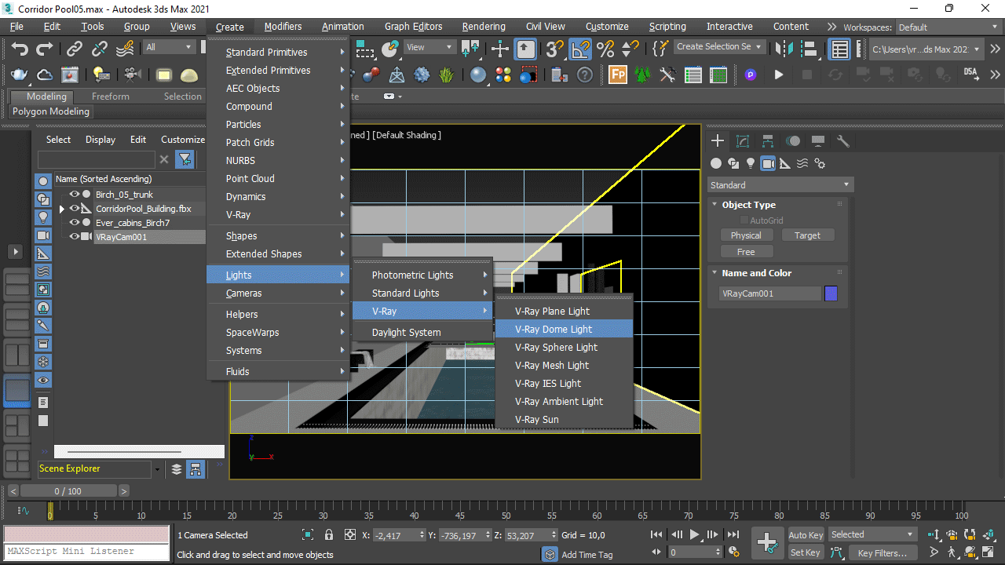Toggle the Spinner Snap icon

[x=630, y=49]
